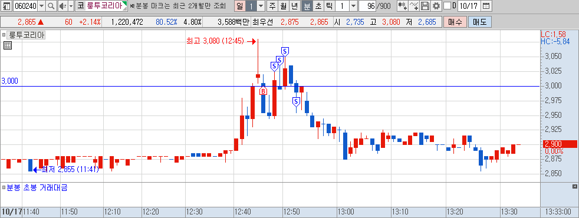The height and width of the screenshot is (218, 579).
Task: Click the volume value 1,220,472
Action: pyautogui.click(x=127, y=22)
